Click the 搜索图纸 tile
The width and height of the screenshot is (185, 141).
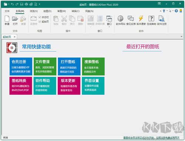[93, 66]
